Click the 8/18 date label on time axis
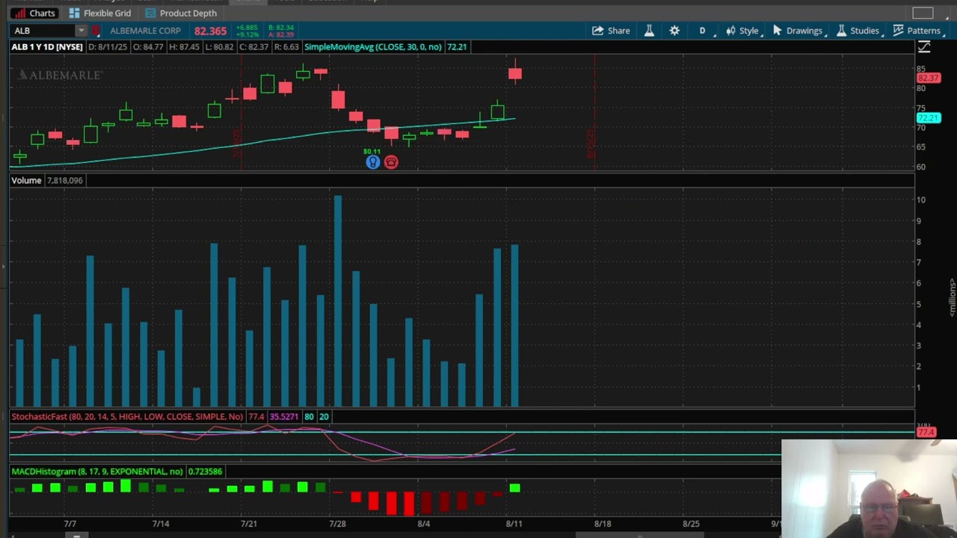This screenshot has width=957, height=538. click(x=603, y=524)
